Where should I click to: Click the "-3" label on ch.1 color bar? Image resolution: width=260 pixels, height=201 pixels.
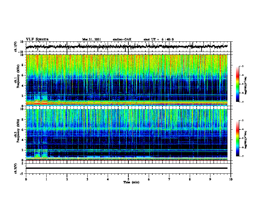coord(242,66)
